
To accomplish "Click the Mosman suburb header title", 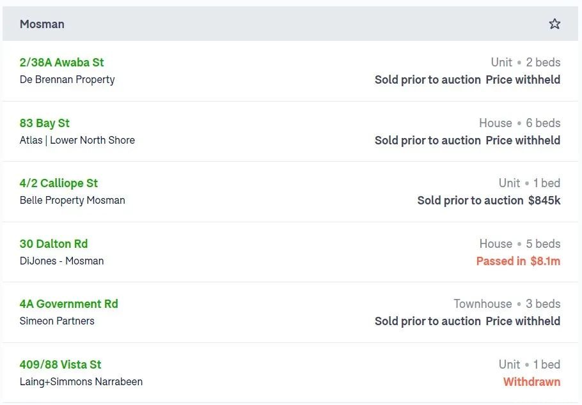I will pos(42,24).
